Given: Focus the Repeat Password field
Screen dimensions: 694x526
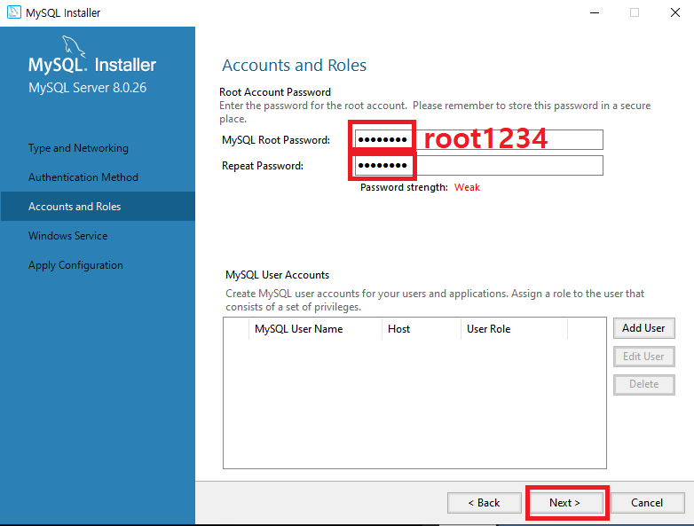Looking at the screenshot, I should (x=479, y=166).
